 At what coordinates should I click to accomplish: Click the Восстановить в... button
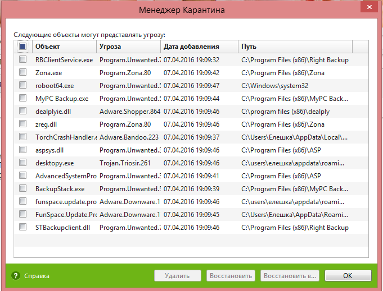(290, 276)
